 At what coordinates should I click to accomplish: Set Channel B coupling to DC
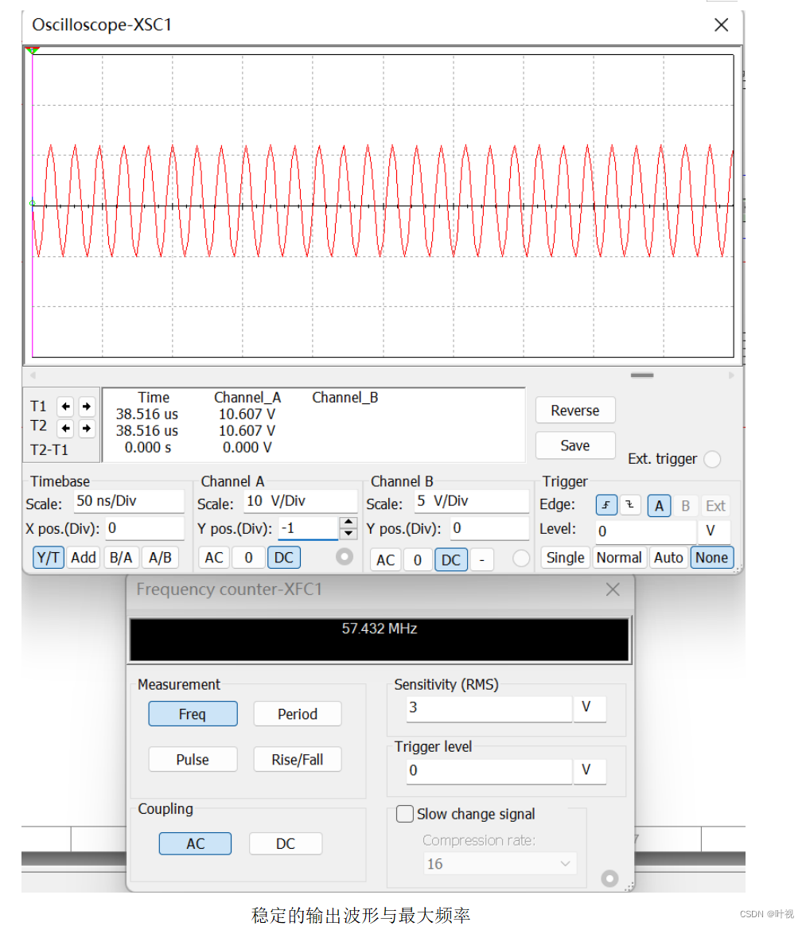(451, 560)
